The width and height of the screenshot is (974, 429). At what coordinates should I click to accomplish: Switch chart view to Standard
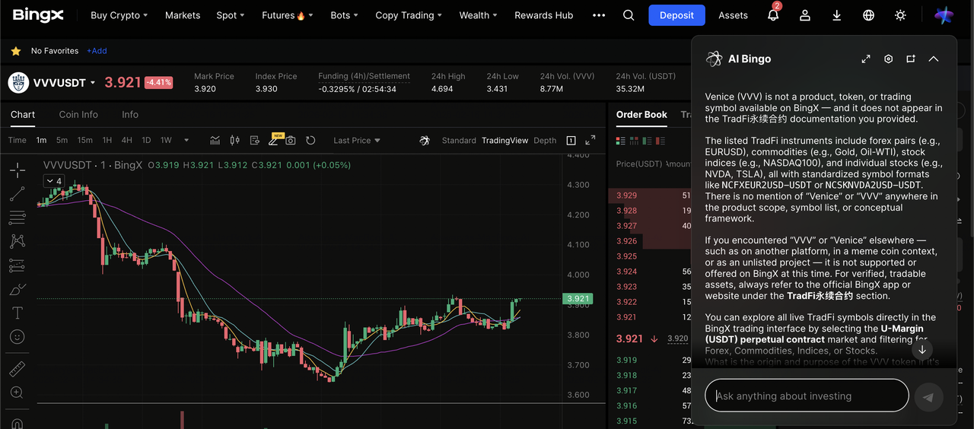coord(459,141)
